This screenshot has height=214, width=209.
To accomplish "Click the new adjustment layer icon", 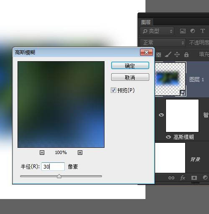I will [205, 177].
